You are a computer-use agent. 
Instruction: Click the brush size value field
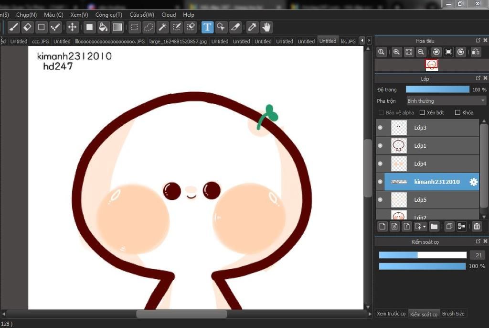tap(478, 255)
